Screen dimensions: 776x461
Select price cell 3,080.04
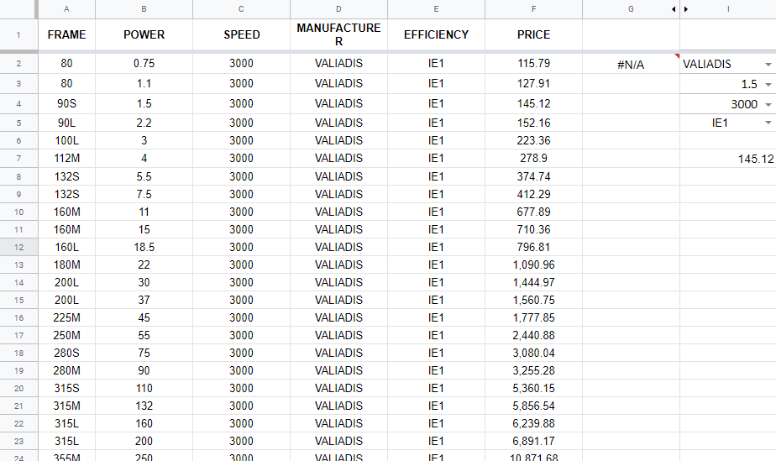click(533, 354)
